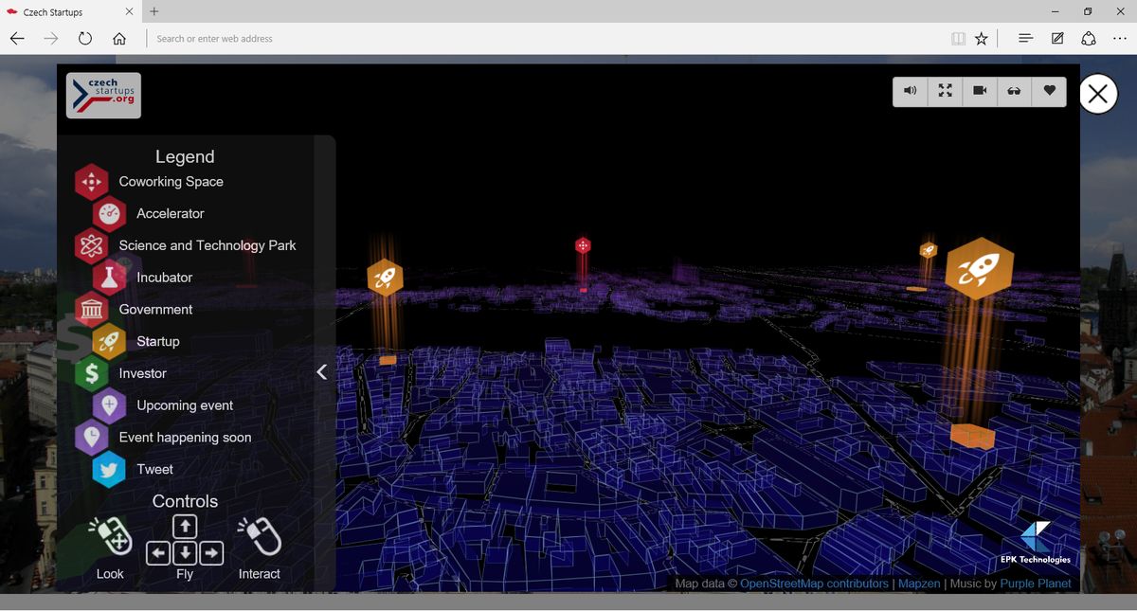This screenshot has height=611, width=1137.
Task: Click the heart icon in the toolbar
Action: [x=1049, y=91]
